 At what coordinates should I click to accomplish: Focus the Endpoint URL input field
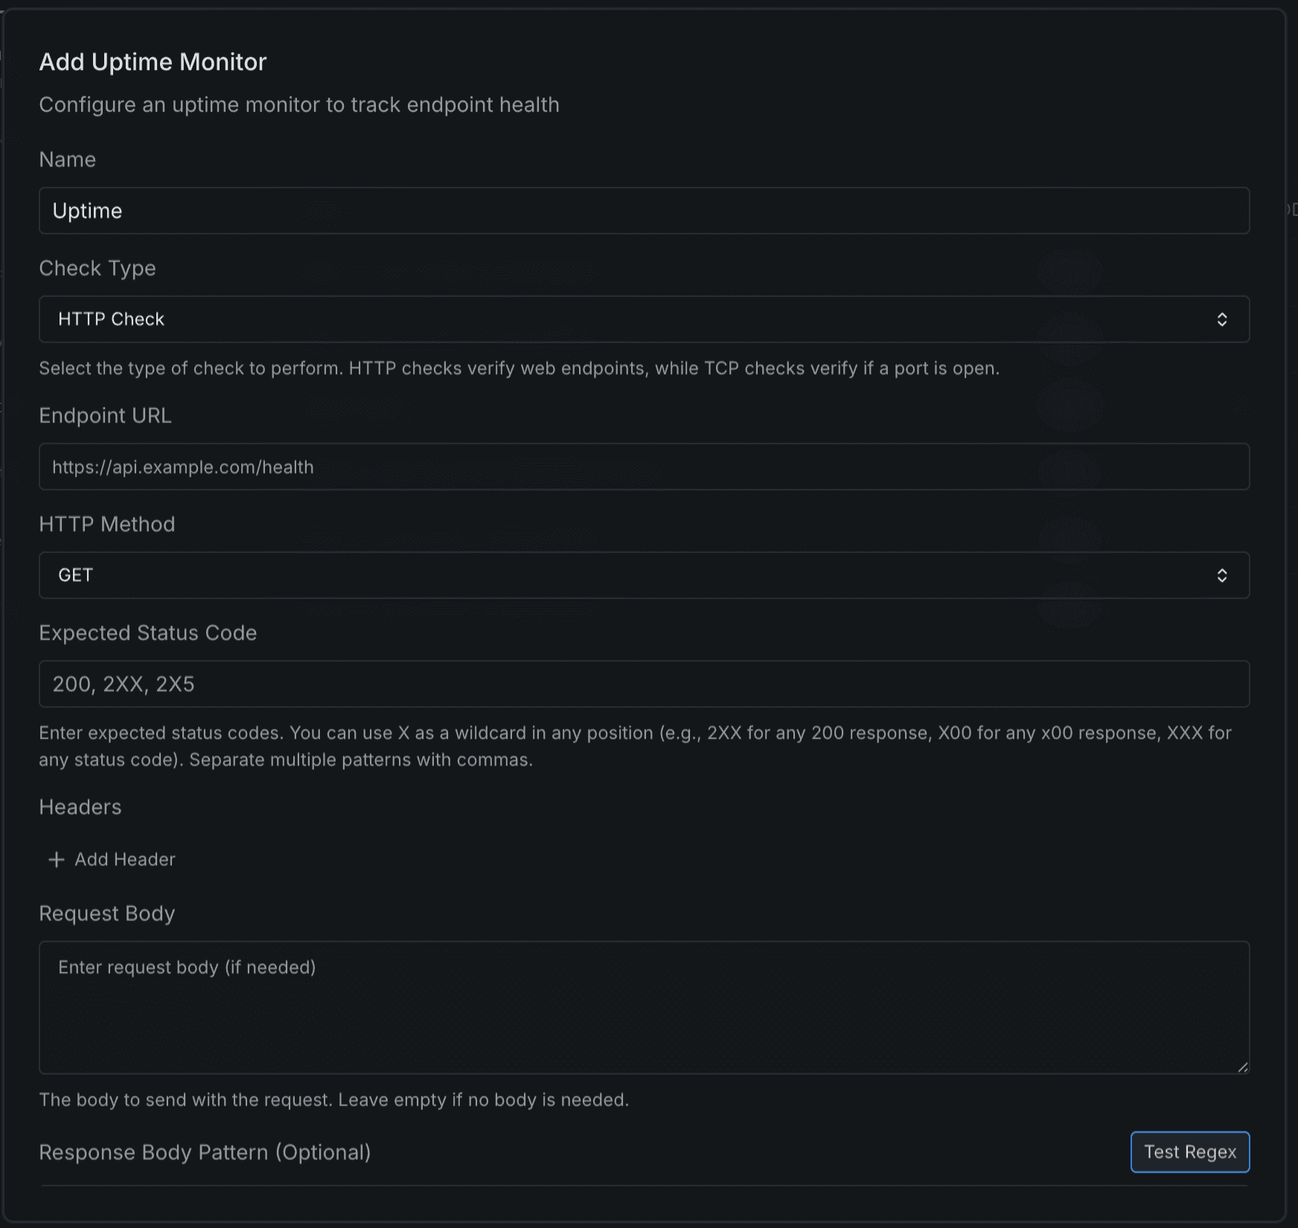coord(644,467)
